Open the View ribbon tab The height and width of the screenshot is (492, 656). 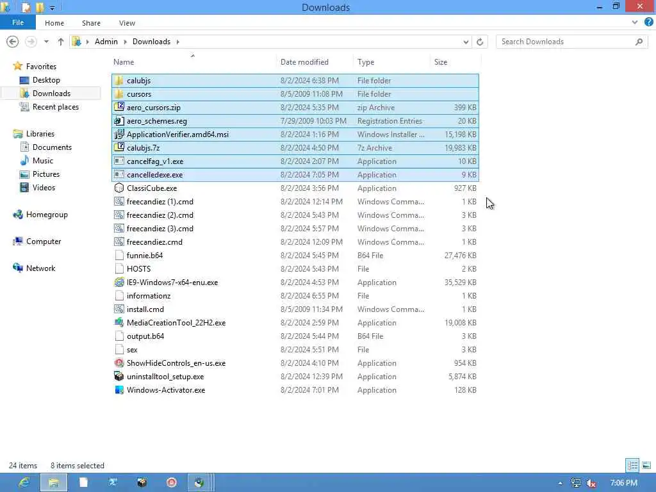point(127,23)
